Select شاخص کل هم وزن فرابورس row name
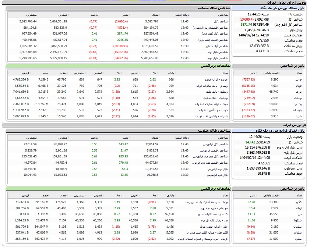This screenshot has height=249, width=310. click(x=211, y=156)
